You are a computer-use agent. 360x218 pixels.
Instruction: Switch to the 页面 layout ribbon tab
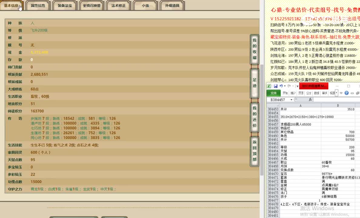click(x=301, y=93)
